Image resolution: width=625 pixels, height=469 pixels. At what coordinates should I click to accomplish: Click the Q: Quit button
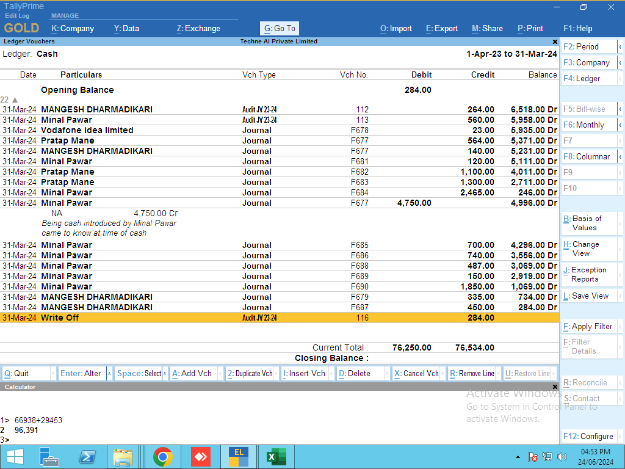point(26,374)
